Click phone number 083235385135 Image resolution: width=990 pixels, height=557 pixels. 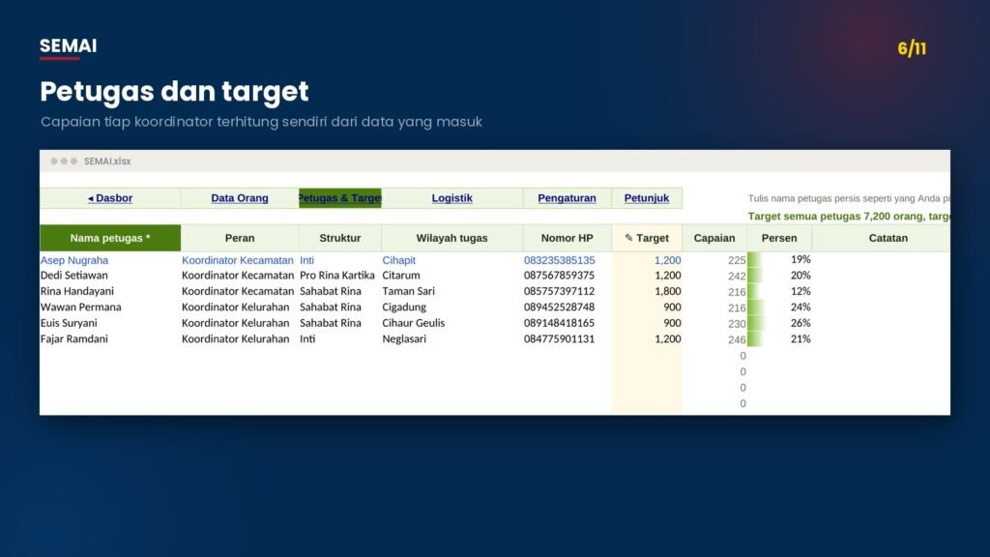560,260
